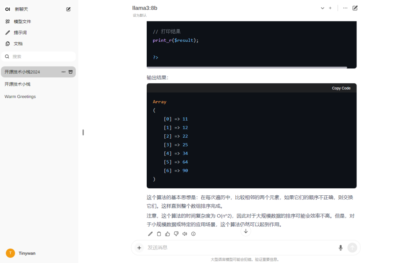Image resolution: width=399 pixels, height=263 pixels.
Task: Attach a file using the plus icon
Action: click(139, 247)
